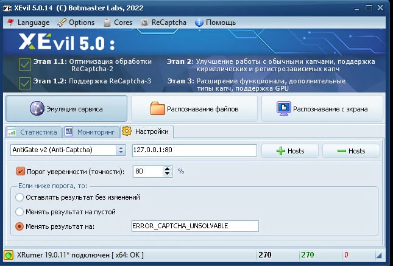The image size is (393, 266).
Task: Click the confidence threshold value field
Action: click(x=148, y=171)
